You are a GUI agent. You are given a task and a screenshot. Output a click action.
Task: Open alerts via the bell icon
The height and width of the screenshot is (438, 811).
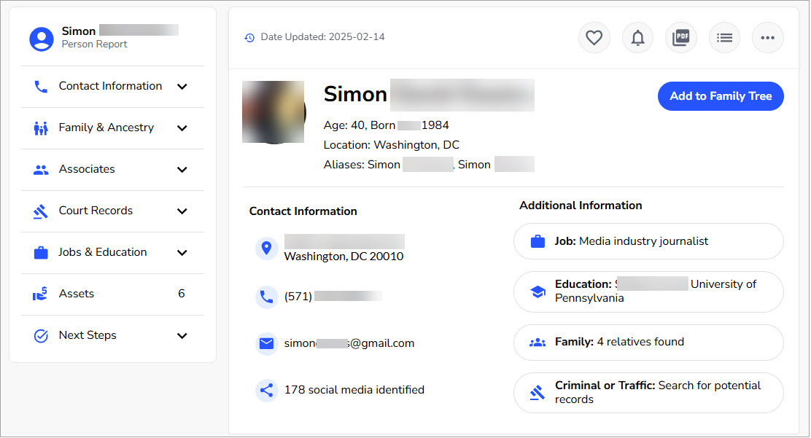coord(637,37)
